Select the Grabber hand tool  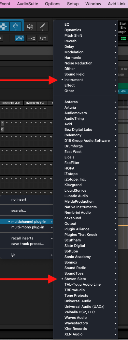15,26
